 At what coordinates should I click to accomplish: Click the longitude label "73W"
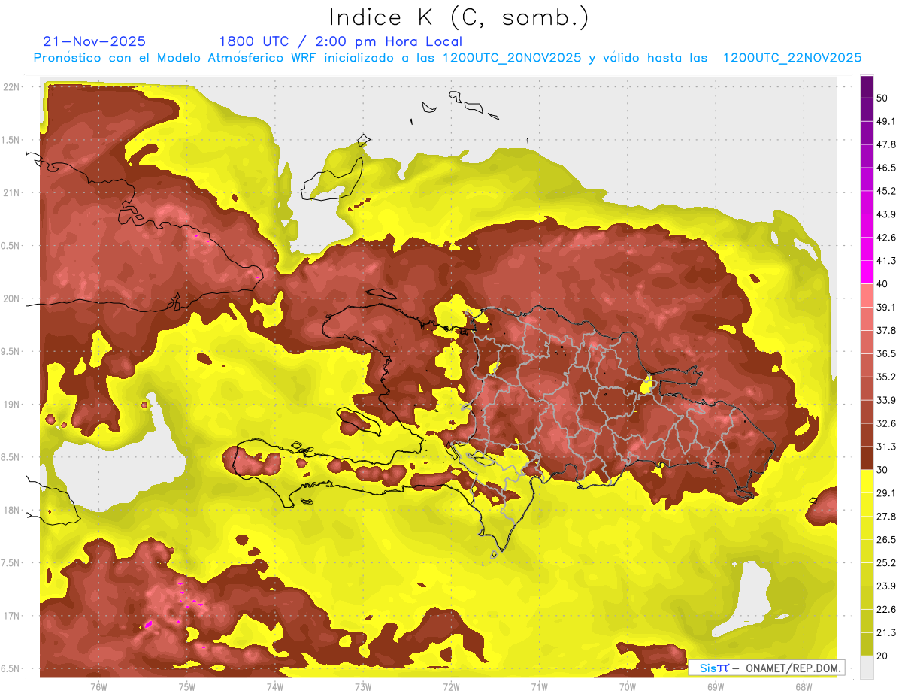click(x=363, y=687)
